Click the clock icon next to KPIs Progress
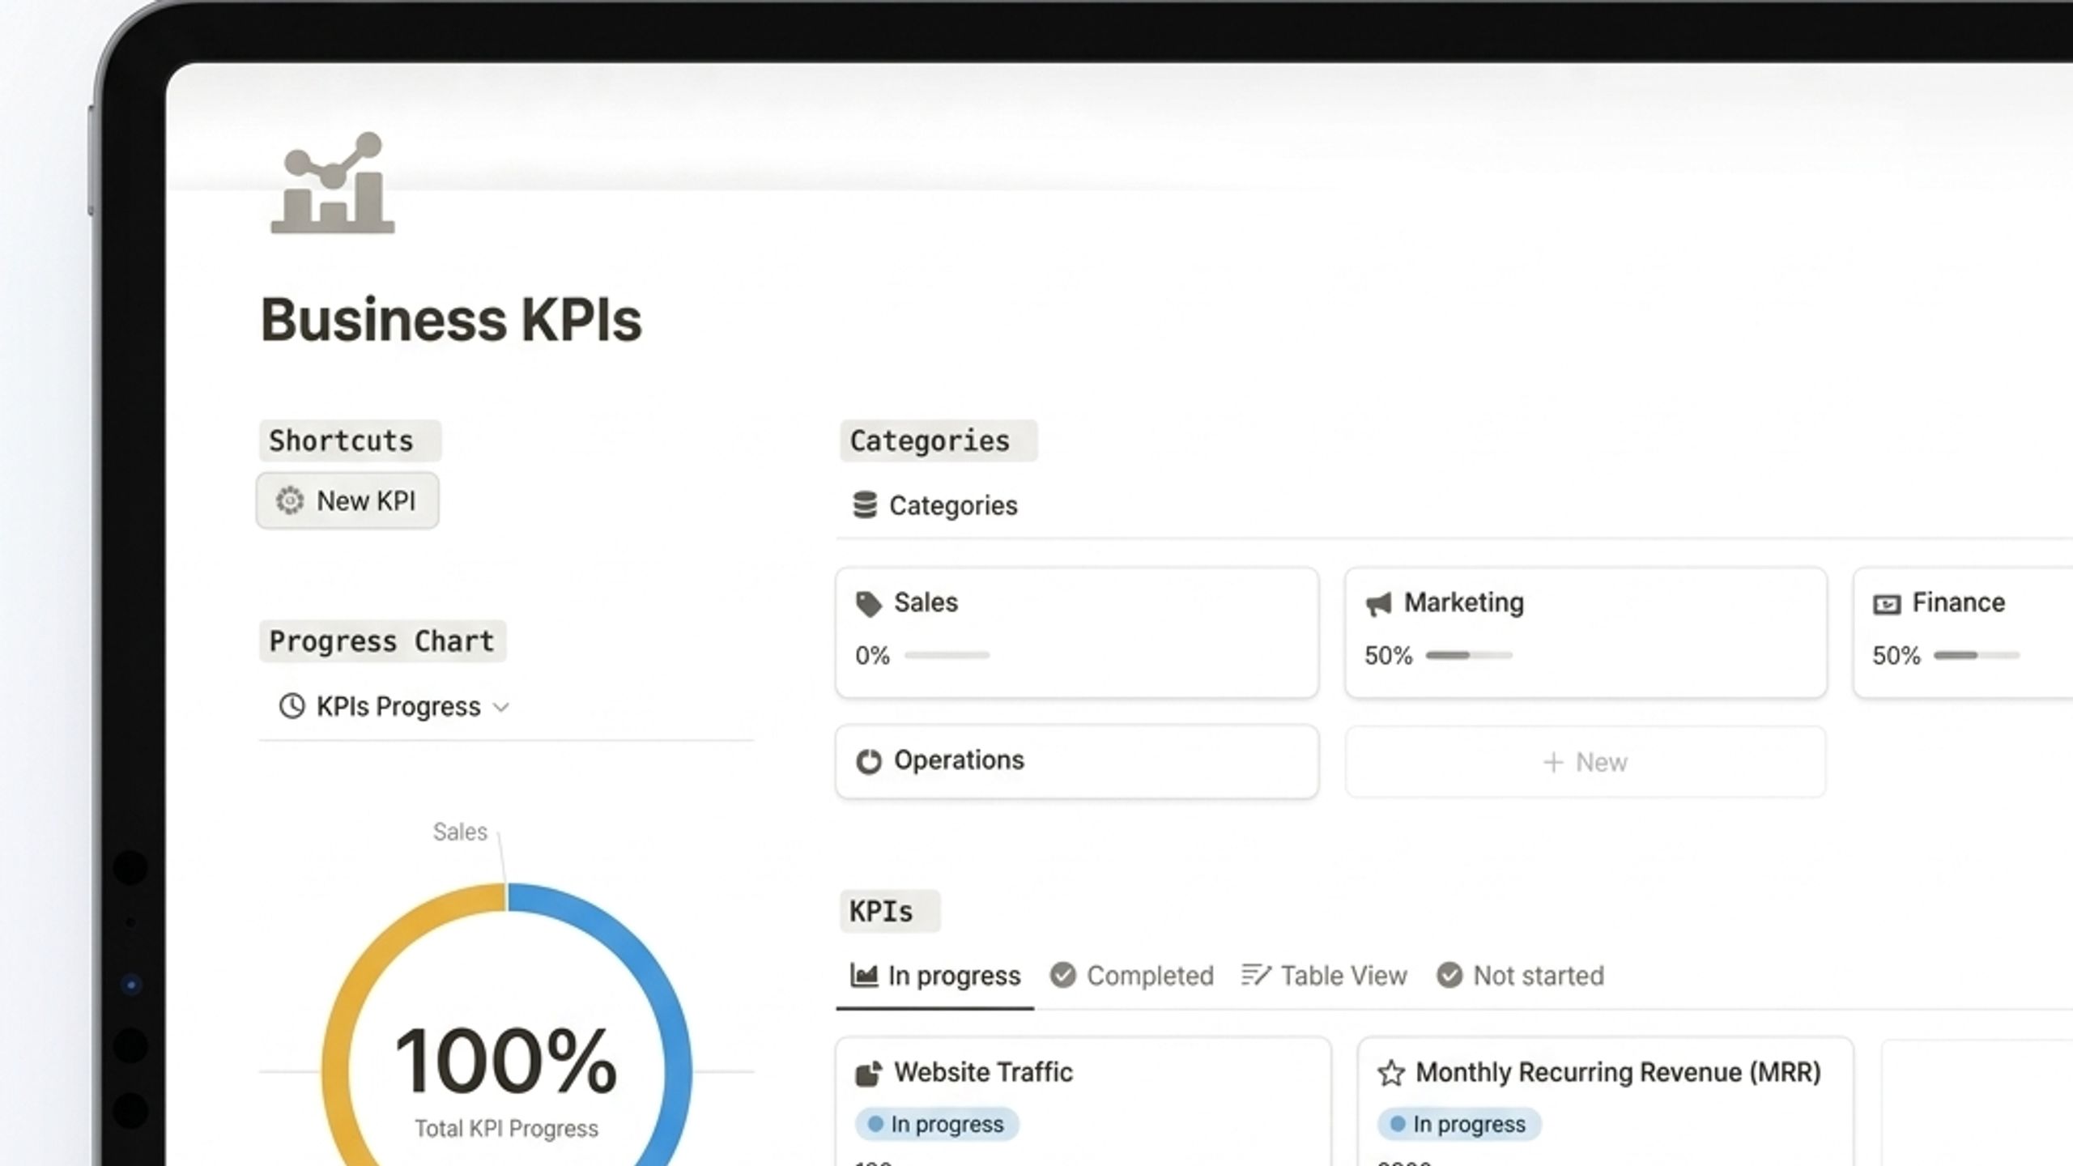This screenshot has width=2073, height=1166. [292, 707]
